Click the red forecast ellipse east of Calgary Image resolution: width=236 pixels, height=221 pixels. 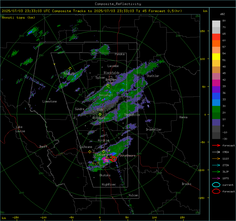[114, 159]
